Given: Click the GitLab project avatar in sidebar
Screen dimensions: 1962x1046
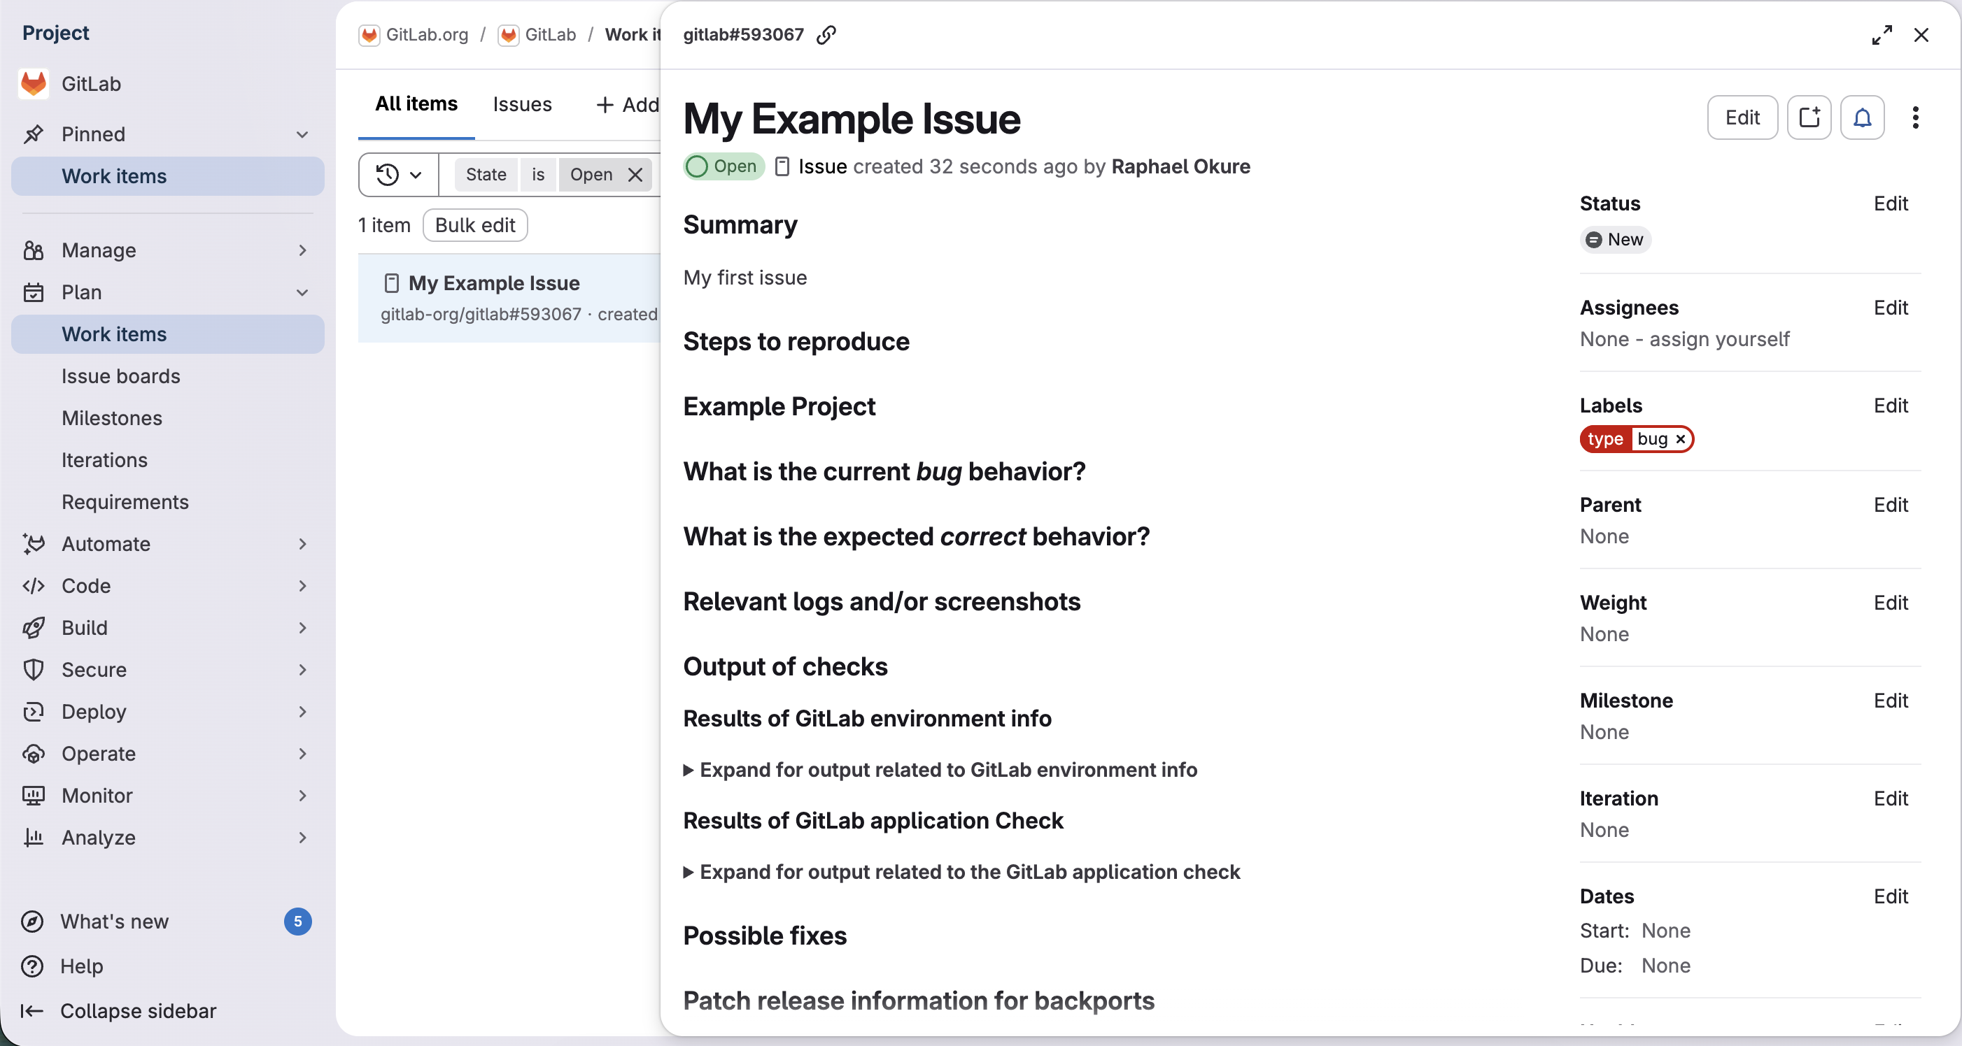Looking at the screenshot, I should tap(34, 84).
